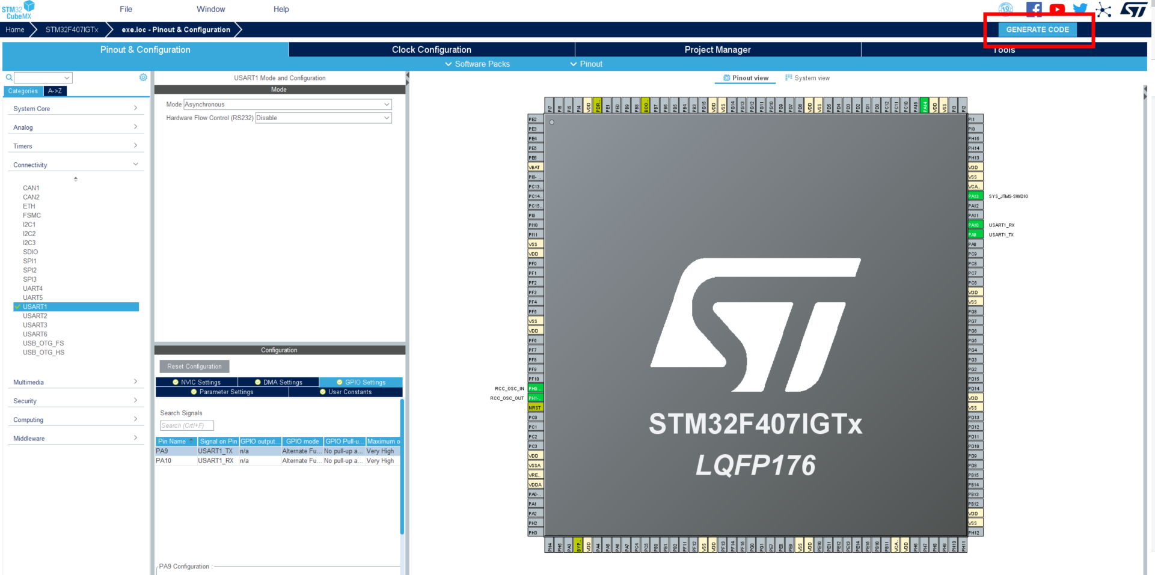Open the NVIC Settings tab
This screenshot has width=1155, height=575.
point(197,382)
